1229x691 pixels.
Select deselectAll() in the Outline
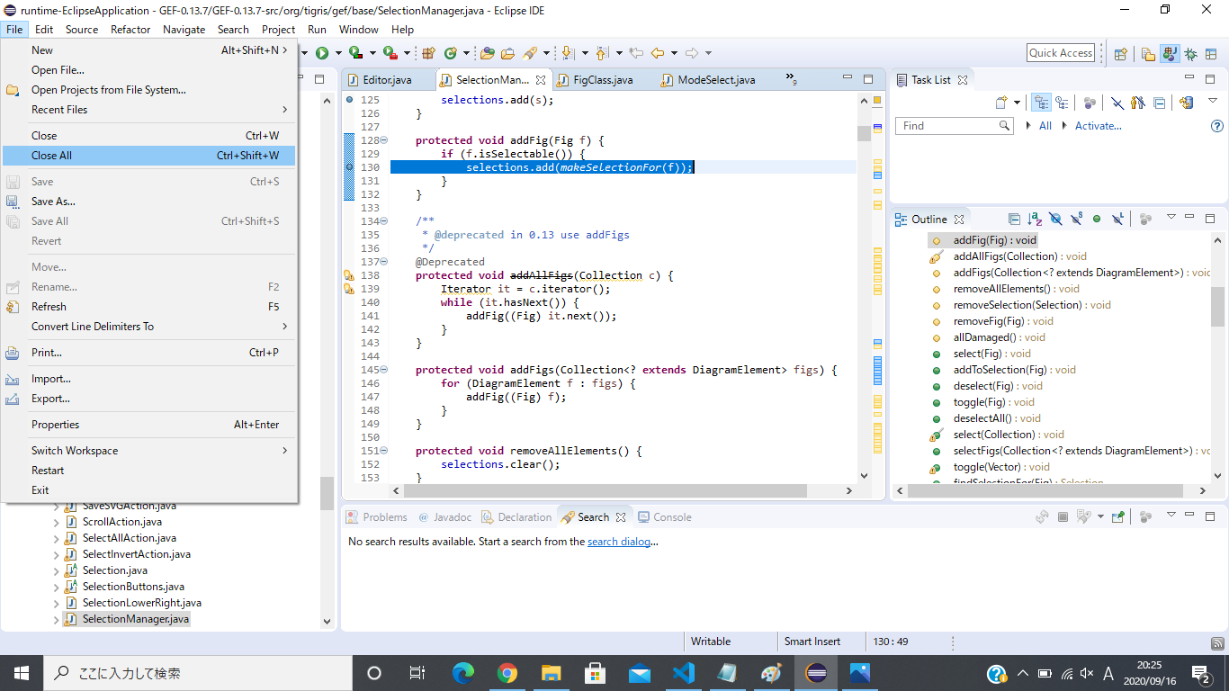click(x=997, y=418)
